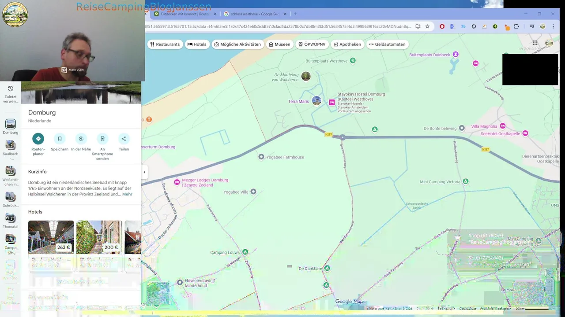
Task: Open Google apps grid icon
Action: click(x=535, y=43)
